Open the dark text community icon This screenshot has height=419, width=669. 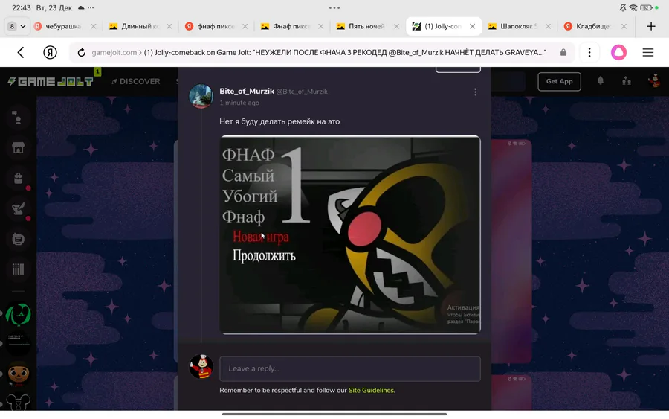(18, 343)
